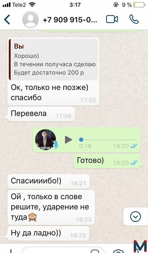
Task: Tap the Спасиииибо!) message bubble
Action: [49, 181]
